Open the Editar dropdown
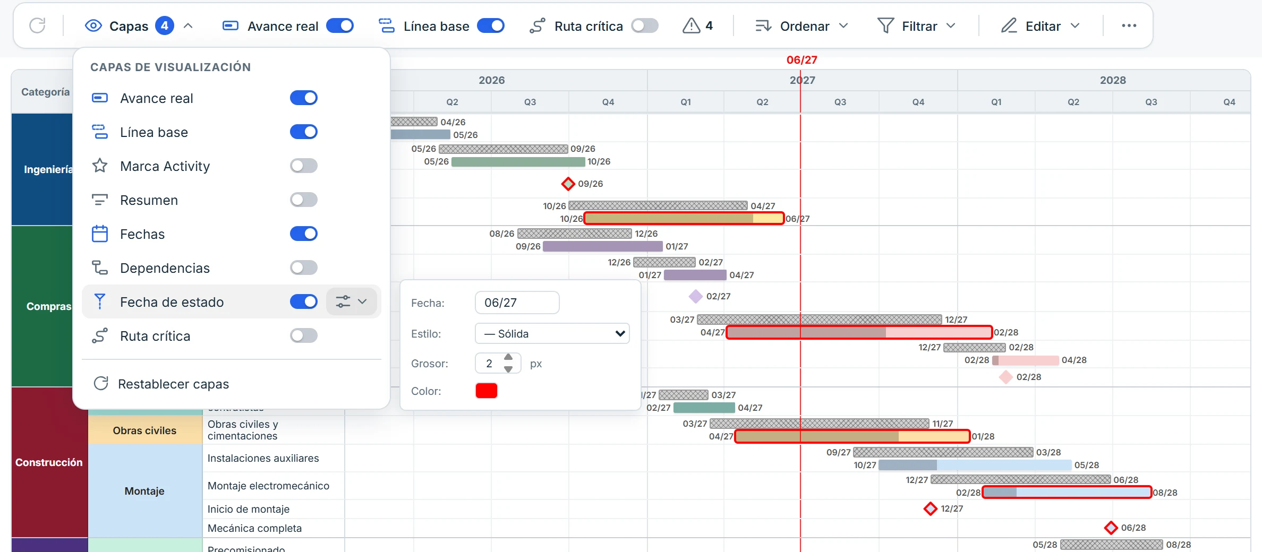The height and width of the screenshot is (552, 1262). (x=1041, y=25)
